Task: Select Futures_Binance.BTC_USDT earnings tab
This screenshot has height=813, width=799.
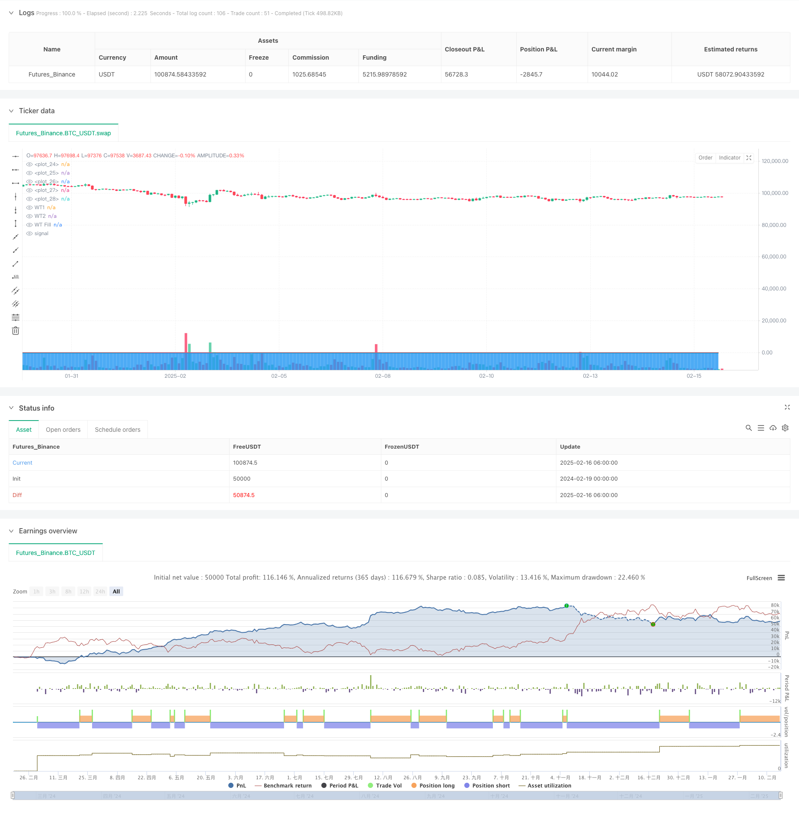Action: pyautogui.click(x=56, y=553)
